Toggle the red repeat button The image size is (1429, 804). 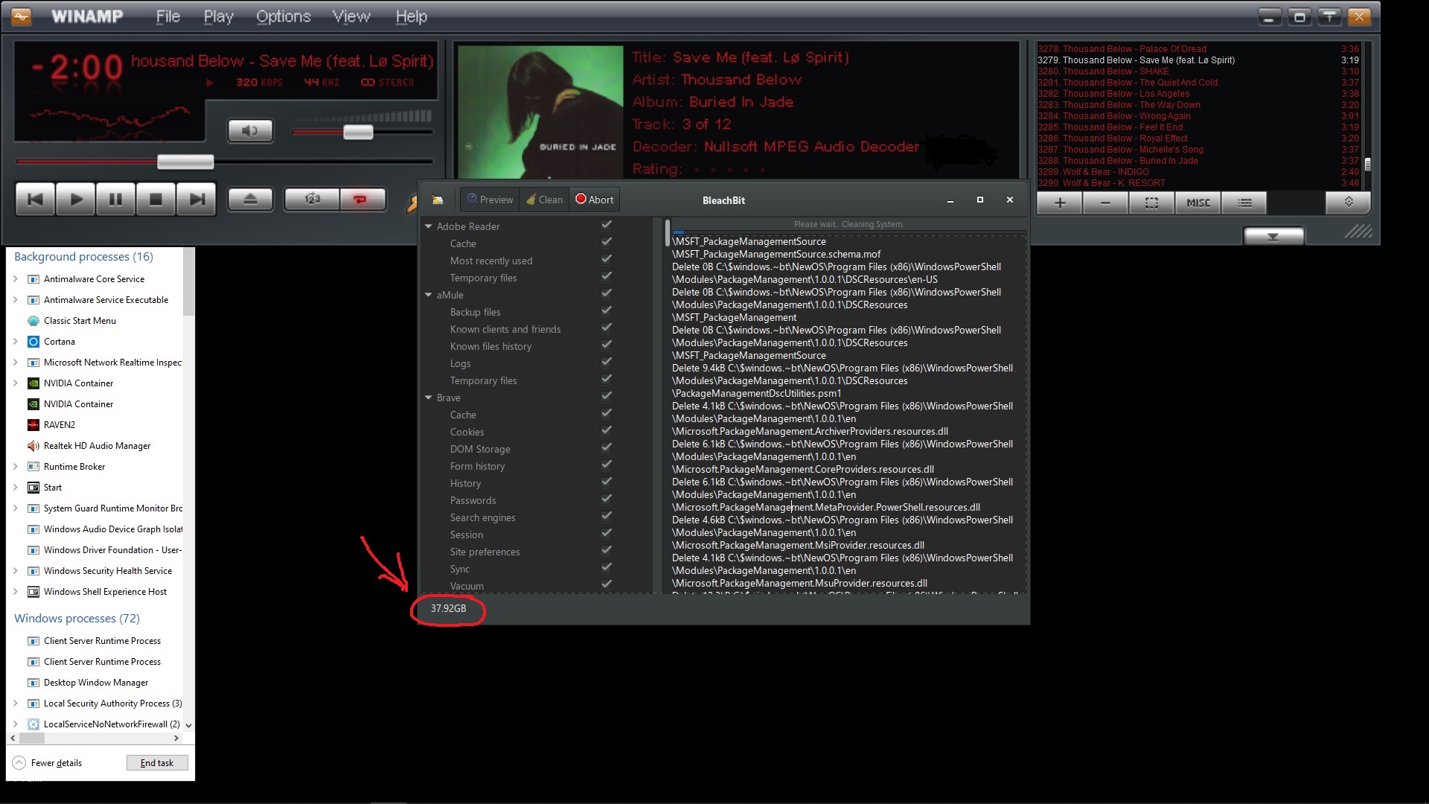(x=361, y=199)
